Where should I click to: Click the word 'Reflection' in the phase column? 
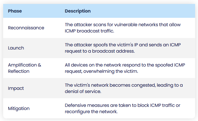(19, 71)
